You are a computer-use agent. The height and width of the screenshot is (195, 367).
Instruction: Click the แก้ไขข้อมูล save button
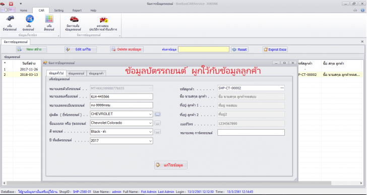pyautogui.click(x=171, y=165)
